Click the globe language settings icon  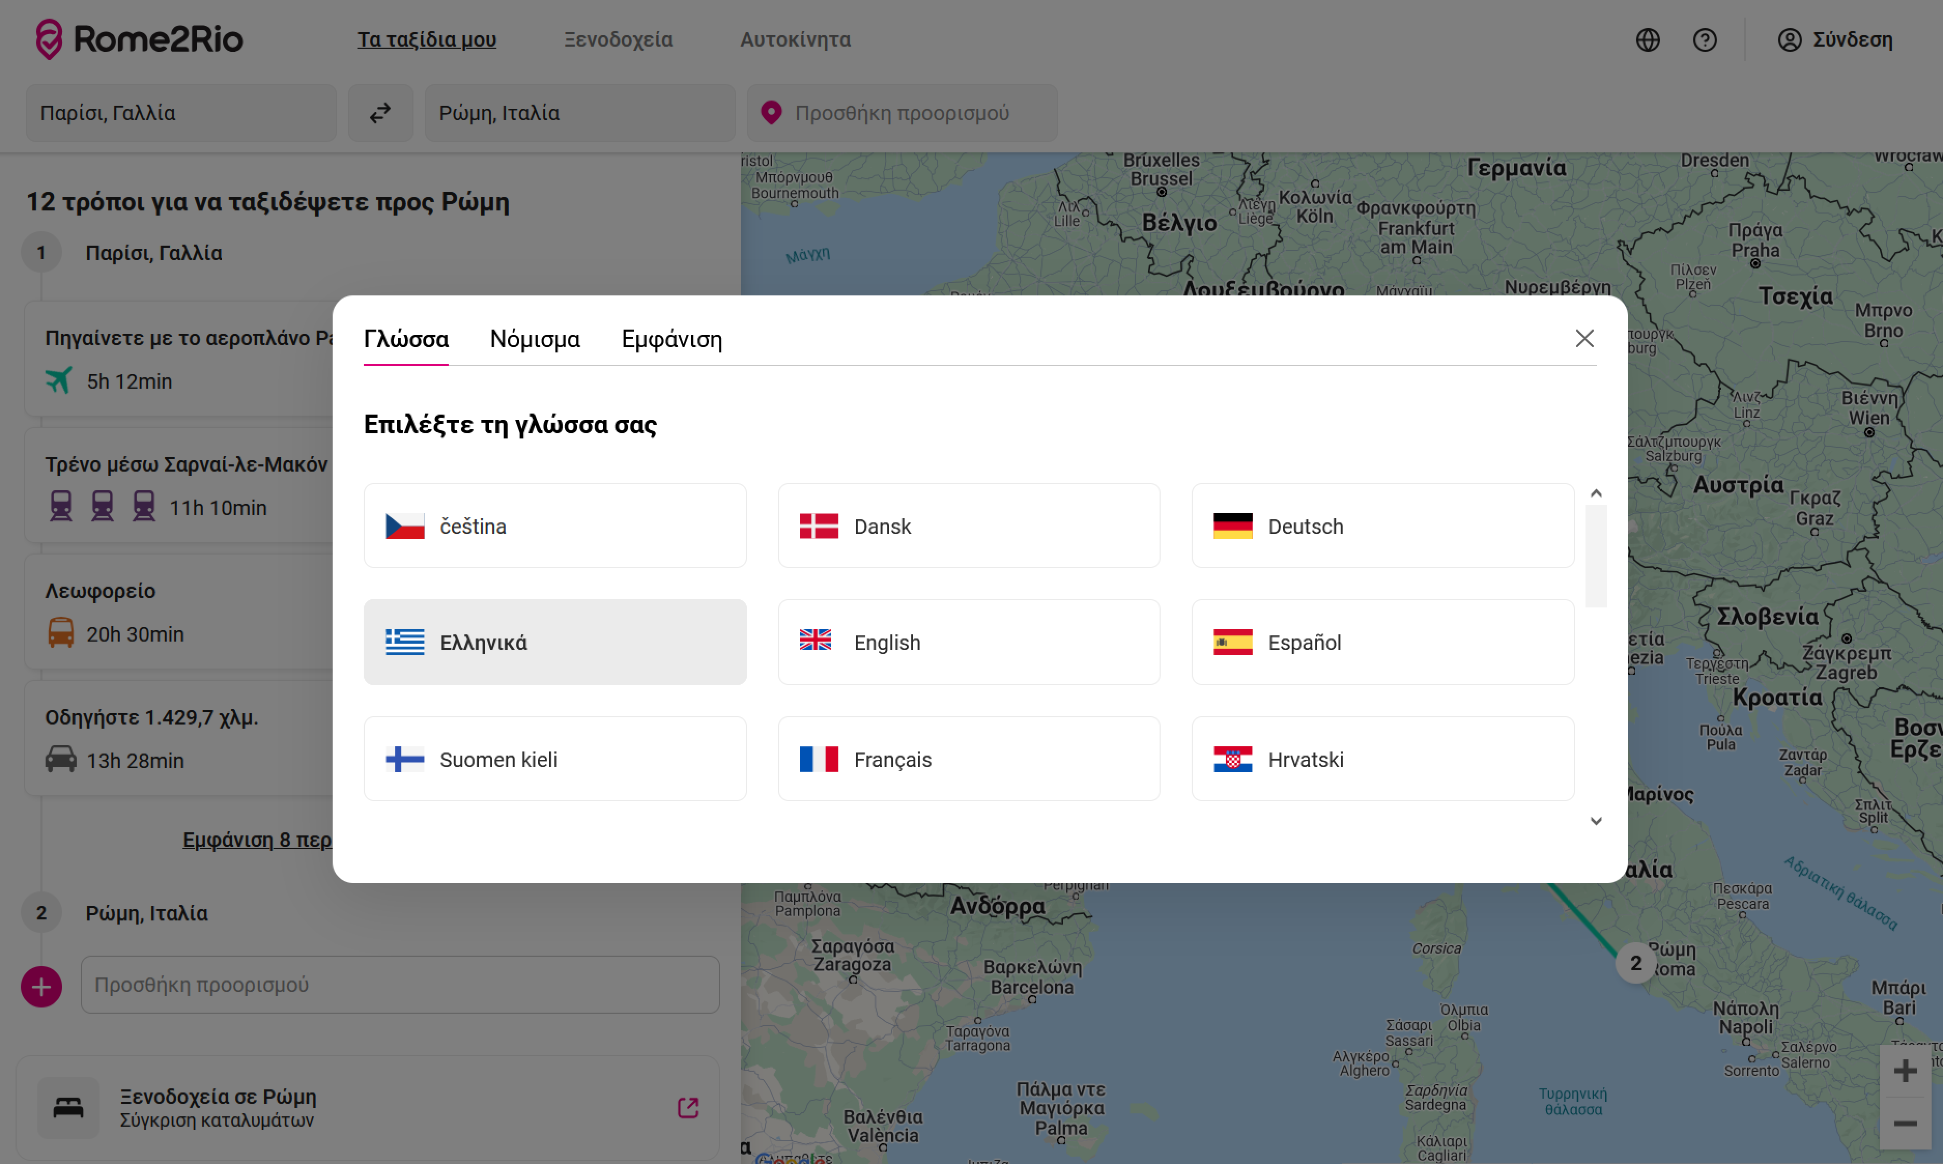(1647, 40)
